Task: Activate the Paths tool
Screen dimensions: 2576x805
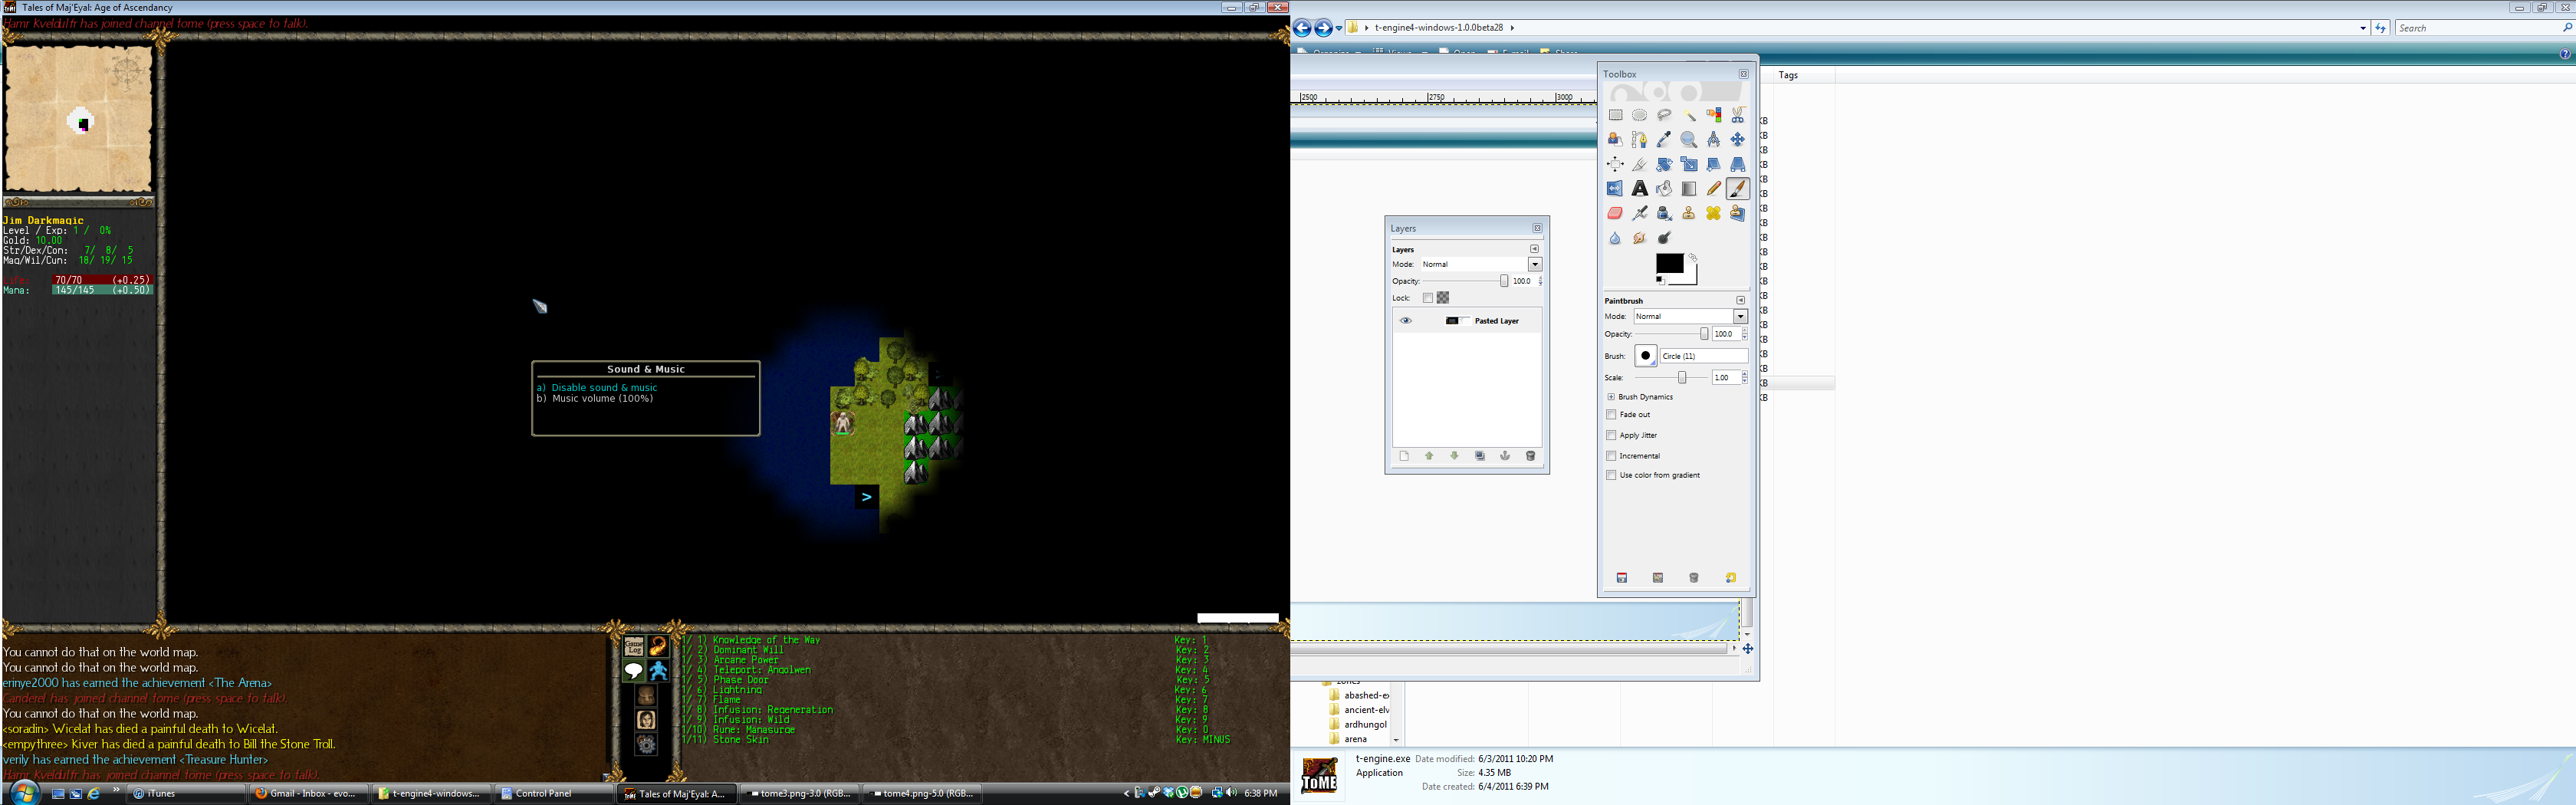Action: pyautogui.click(x=1639, y=139)
